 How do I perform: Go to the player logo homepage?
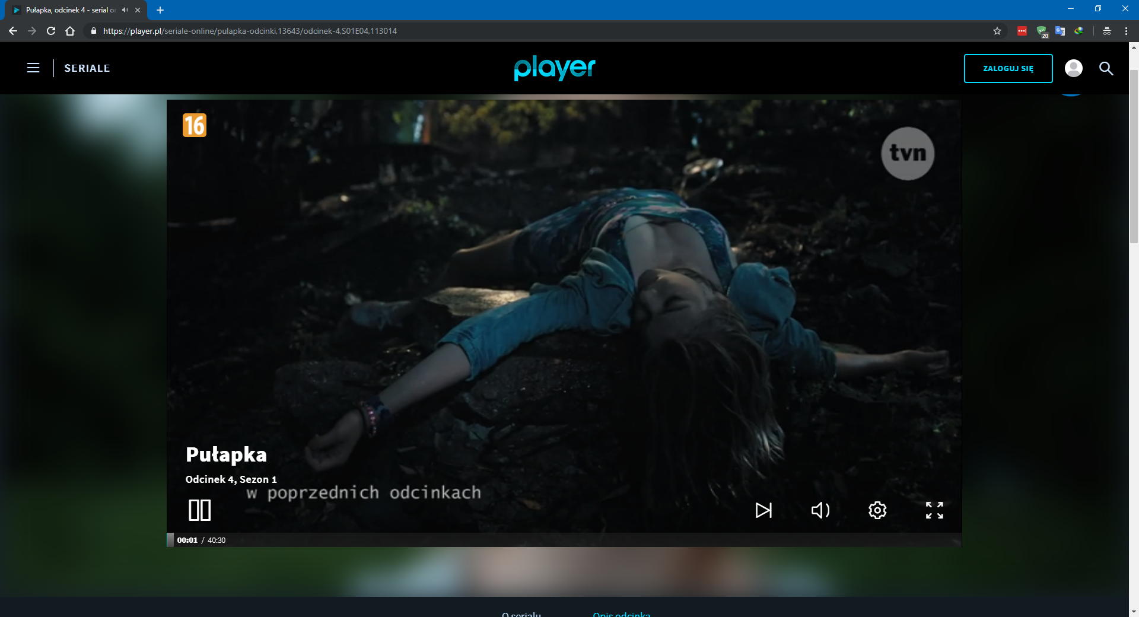555,68
